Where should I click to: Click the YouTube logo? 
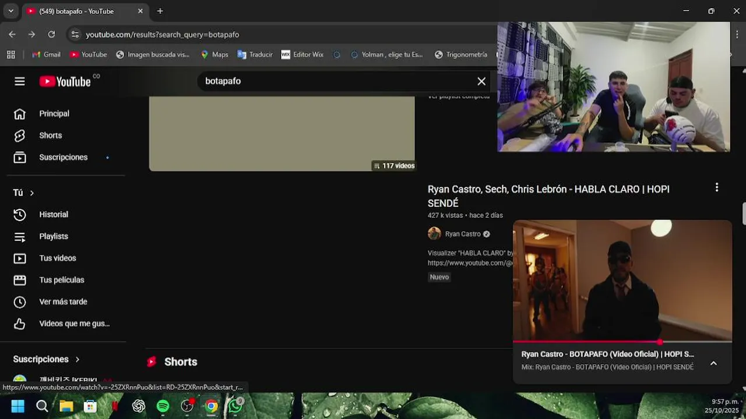(65, 81)
